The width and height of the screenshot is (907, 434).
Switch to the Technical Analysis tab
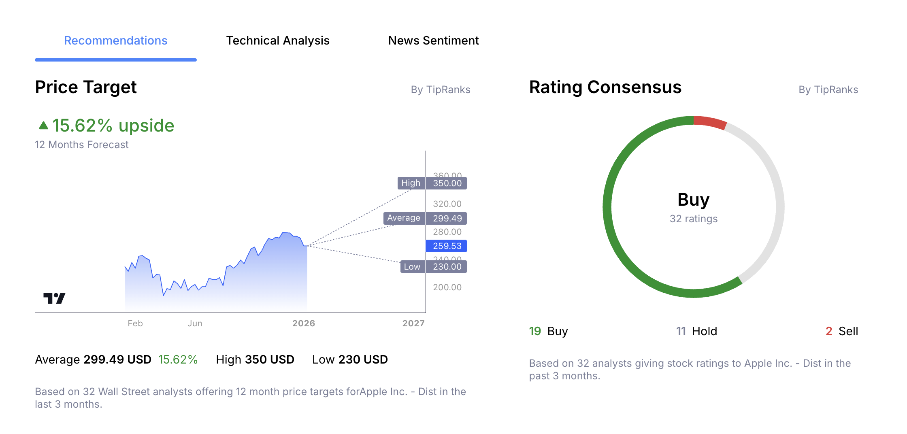(278, 40)
